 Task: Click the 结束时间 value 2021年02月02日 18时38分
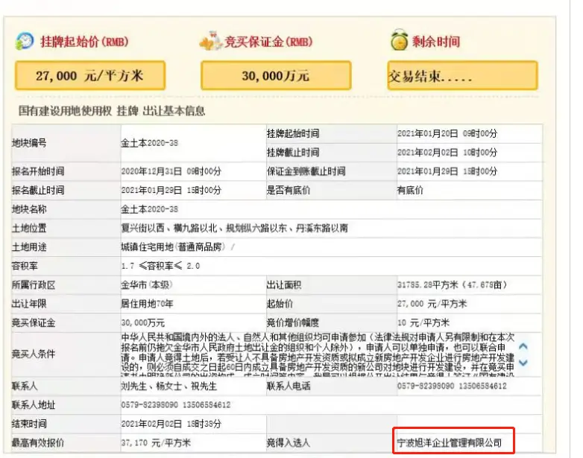171,424
